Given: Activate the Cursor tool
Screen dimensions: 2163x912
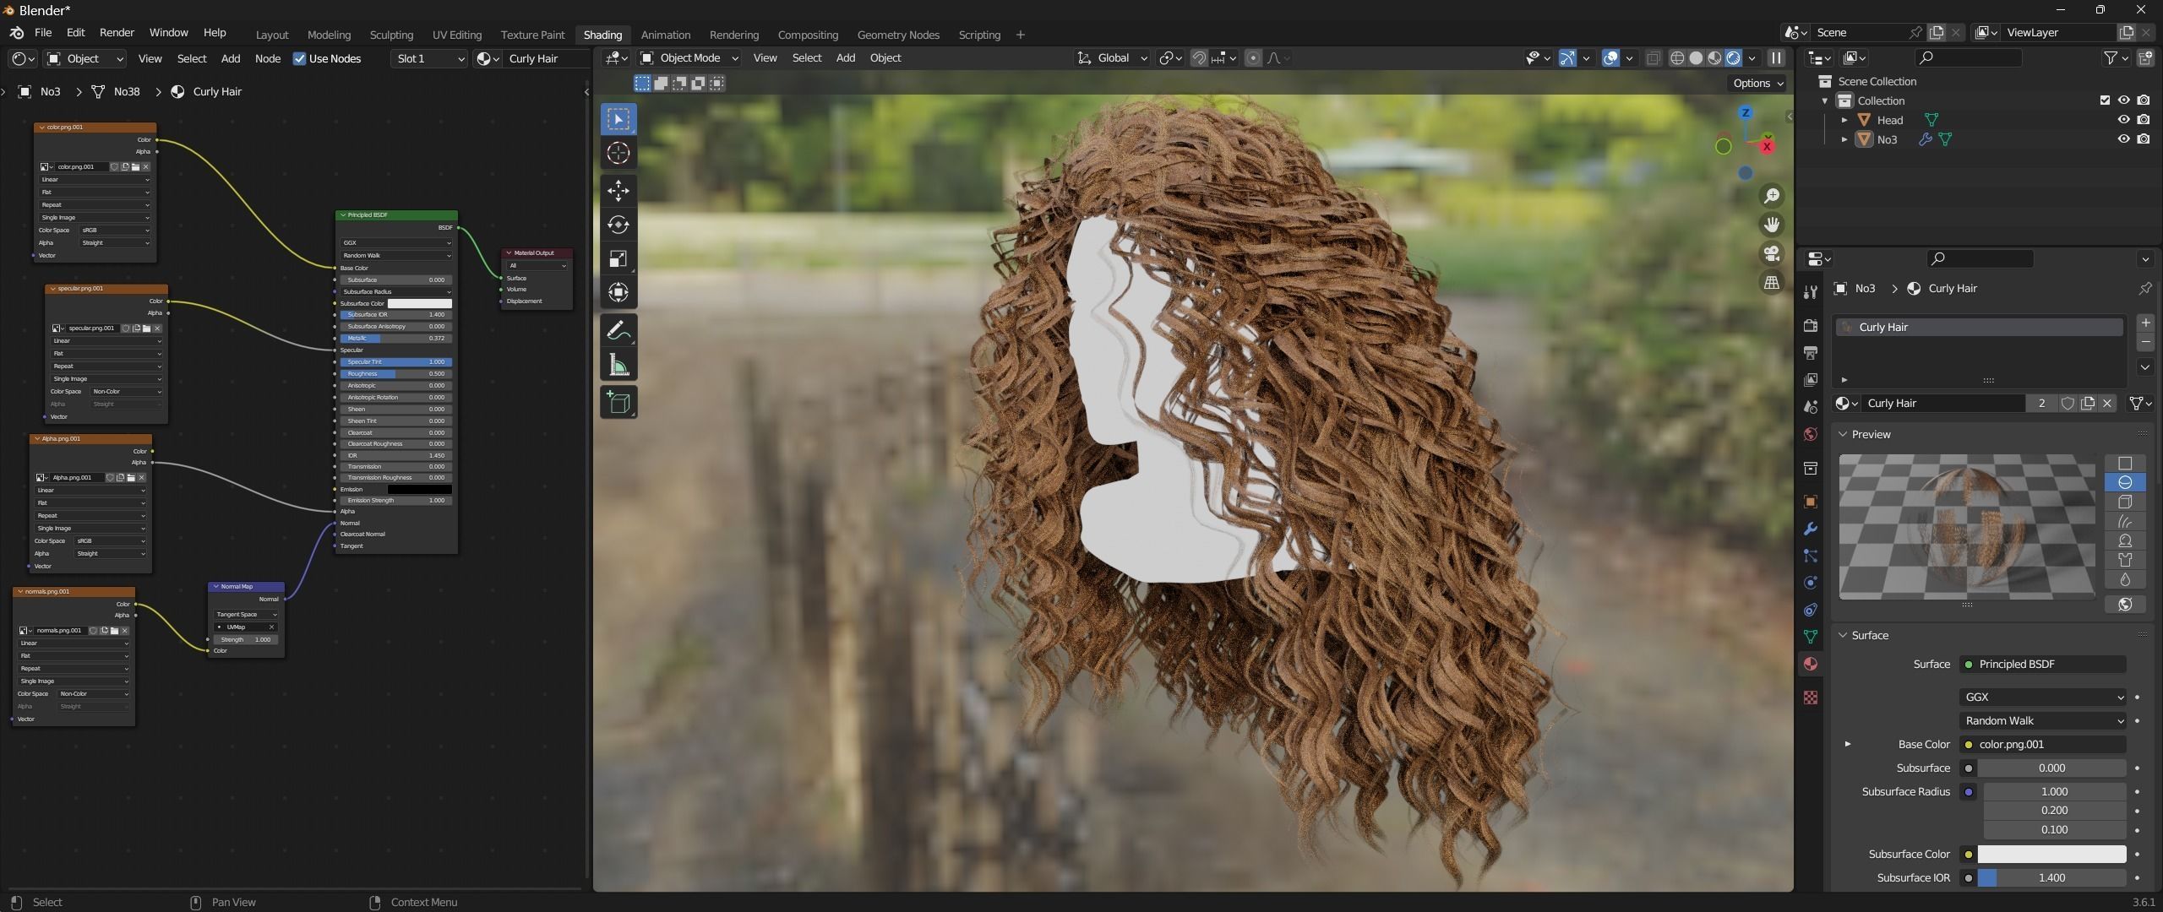Looking at the screenshot, I should tap(618, 154).
